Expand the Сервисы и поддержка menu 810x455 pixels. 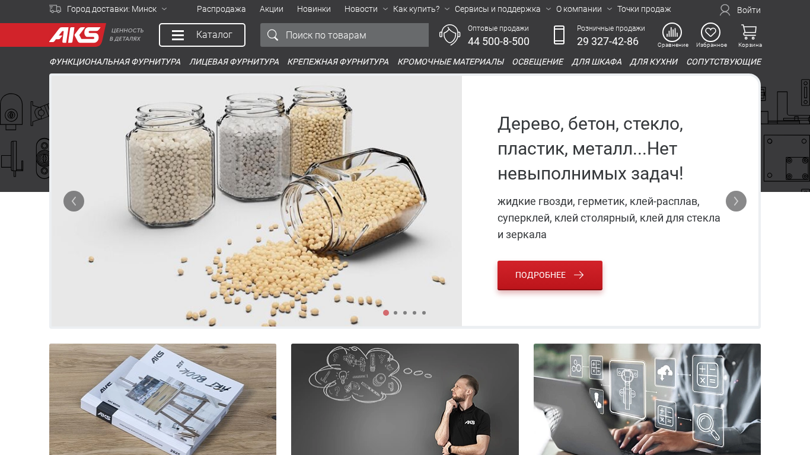(x=503, y=9)
